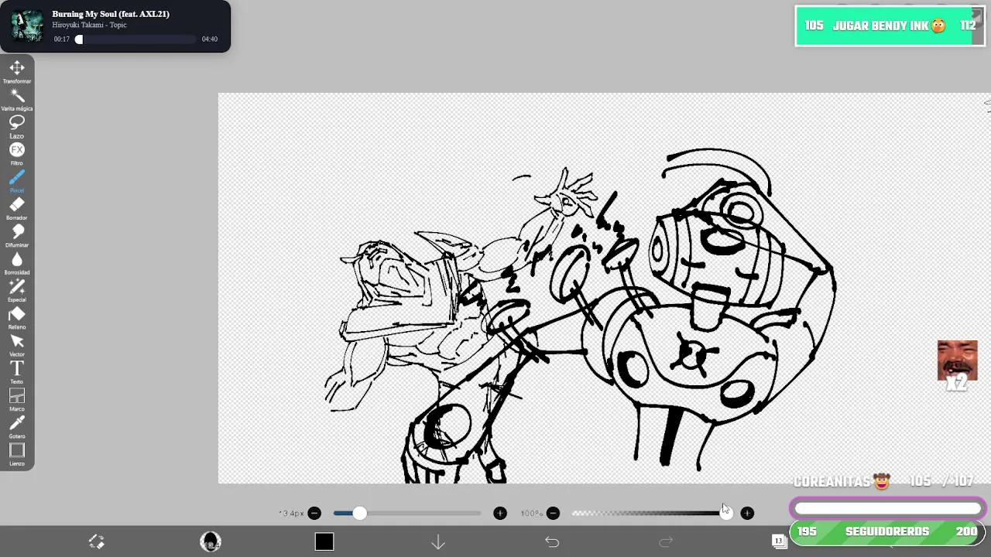Adjust the brush size slider
The image size is (991, 557).
pos(407,513)
